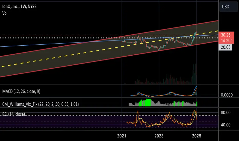The image size is (239, 141).
Task: Select the MACD (12, 26, close, 9) label
Action: [21, 91]
